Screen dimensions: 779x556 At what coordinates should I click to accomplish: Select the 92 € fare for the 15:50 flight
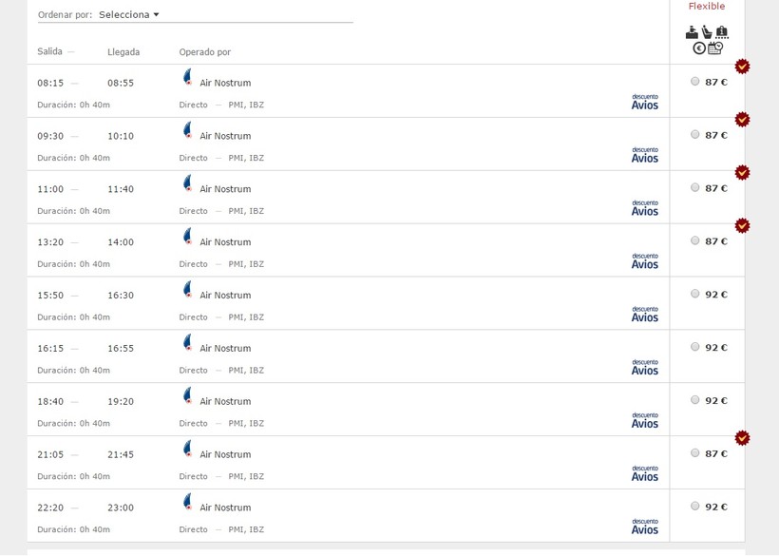pyautogui.click(x=695, y=294)
